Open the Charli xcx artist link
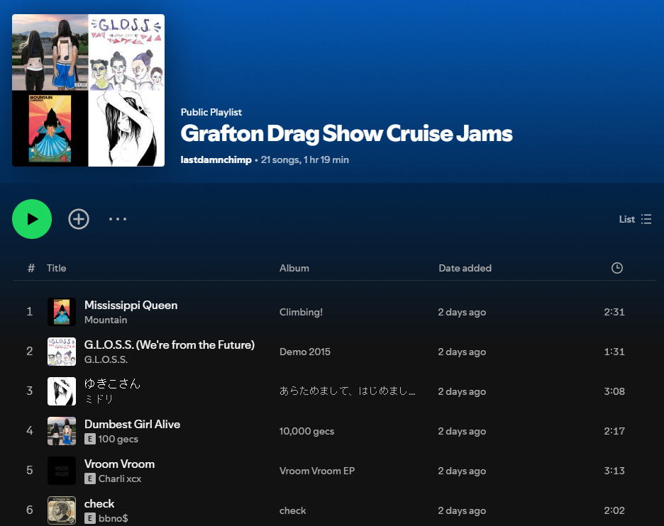Image resolution: width=664 pixels, height=526 pixels. click(x=120, y=479)
